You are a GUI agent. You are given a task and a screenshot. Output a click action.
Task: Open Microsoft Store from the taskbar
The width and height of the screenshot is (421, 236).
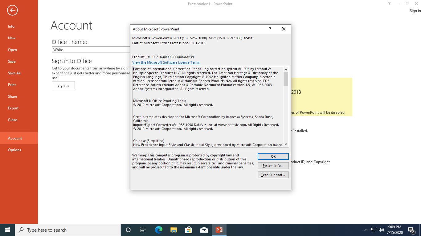189,230
